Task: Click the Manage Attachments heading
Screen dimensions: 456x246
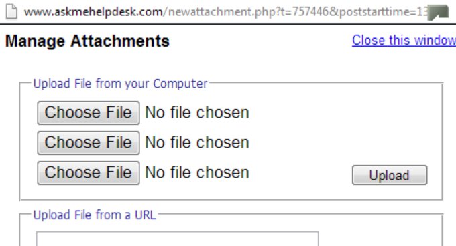Action: click(88, 41)
